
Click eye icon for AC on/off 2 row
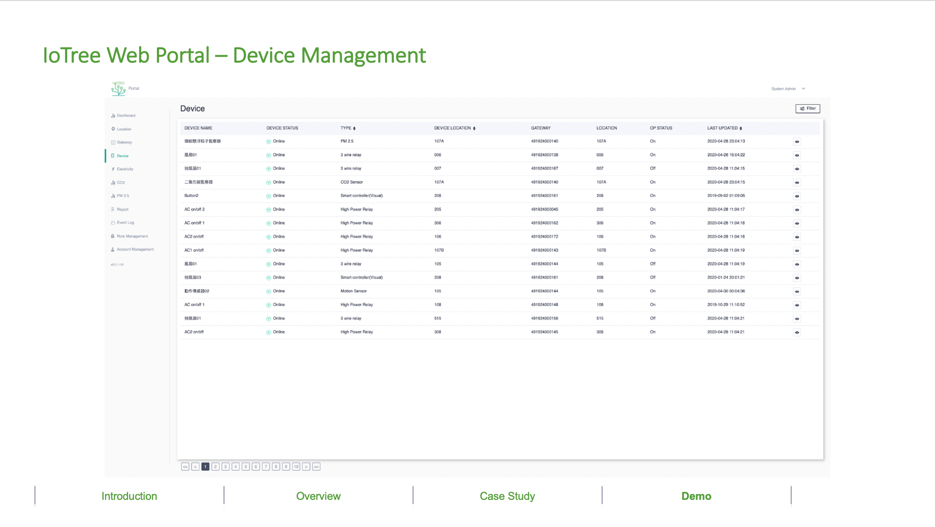[797, 210]
